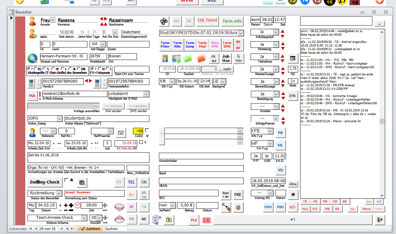
Task: Expand the Status des Bewerber dropdown
Action: pos(59,193)
